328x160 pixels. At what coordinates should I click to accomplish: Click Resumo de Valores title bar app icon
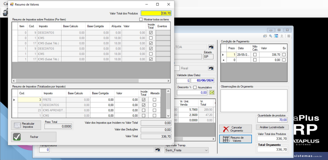tap(12, 4)
